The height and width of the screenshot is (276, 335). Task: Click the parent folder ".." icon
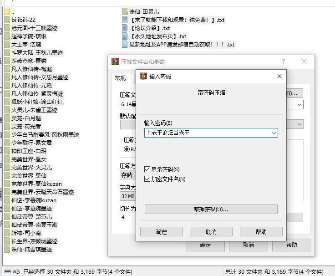(7, 11)
